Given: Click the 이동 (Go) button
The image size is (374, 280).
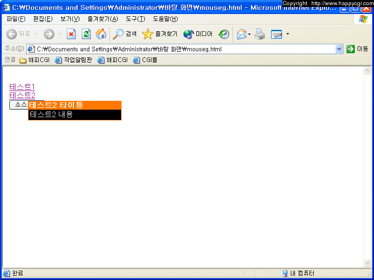Looking at the screenshot, I should 357,49.
